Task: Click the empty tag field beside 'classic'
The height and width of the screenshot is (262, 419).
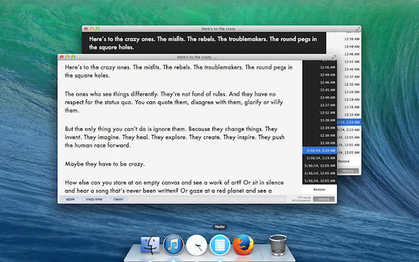Action: coord(207,199)
